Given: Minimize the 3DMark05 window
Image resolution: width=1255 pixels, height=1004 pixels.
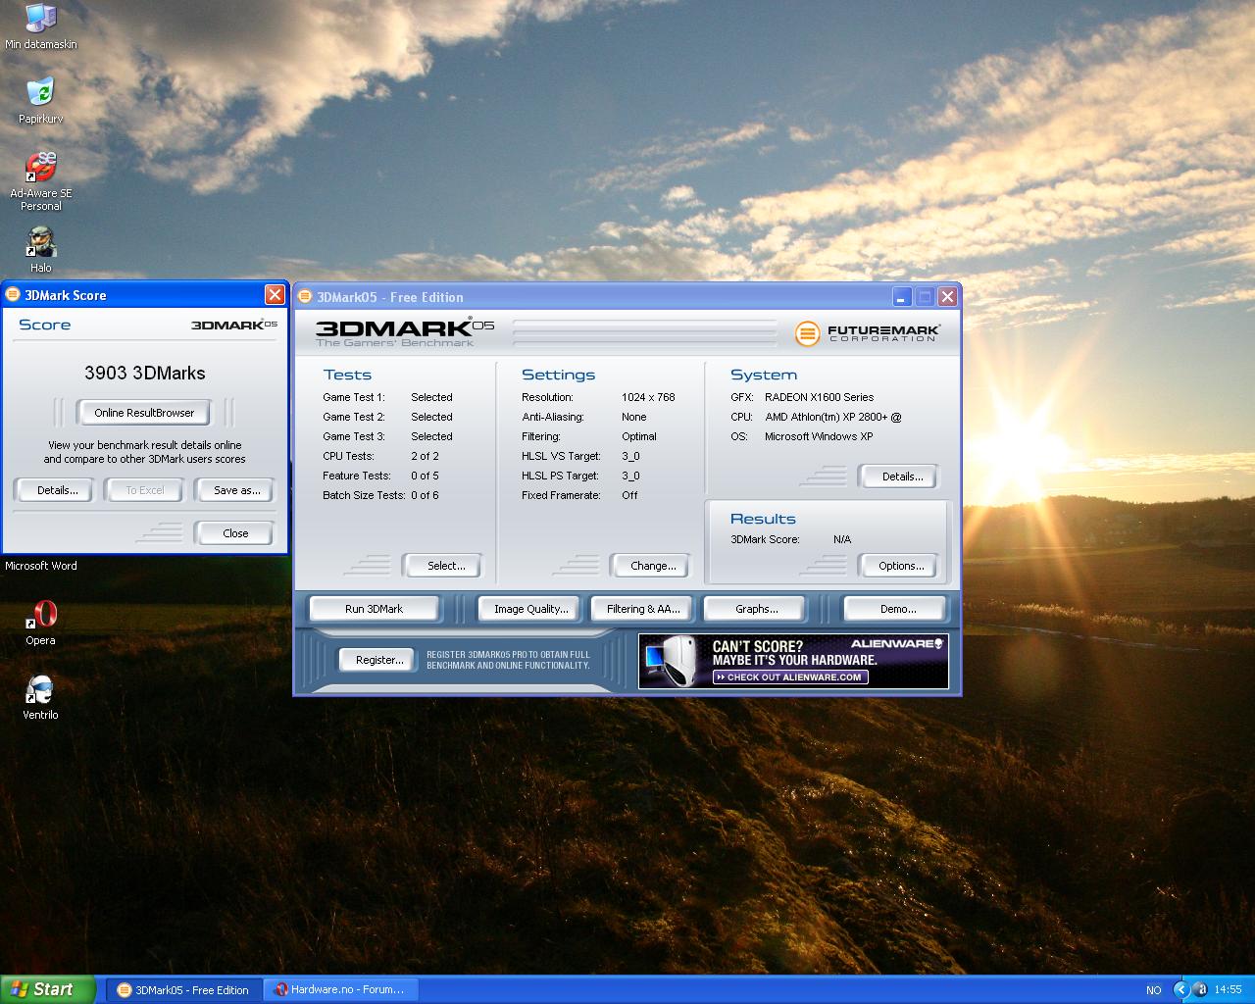Looking at the screenshot, I should [x=902, y=297].
